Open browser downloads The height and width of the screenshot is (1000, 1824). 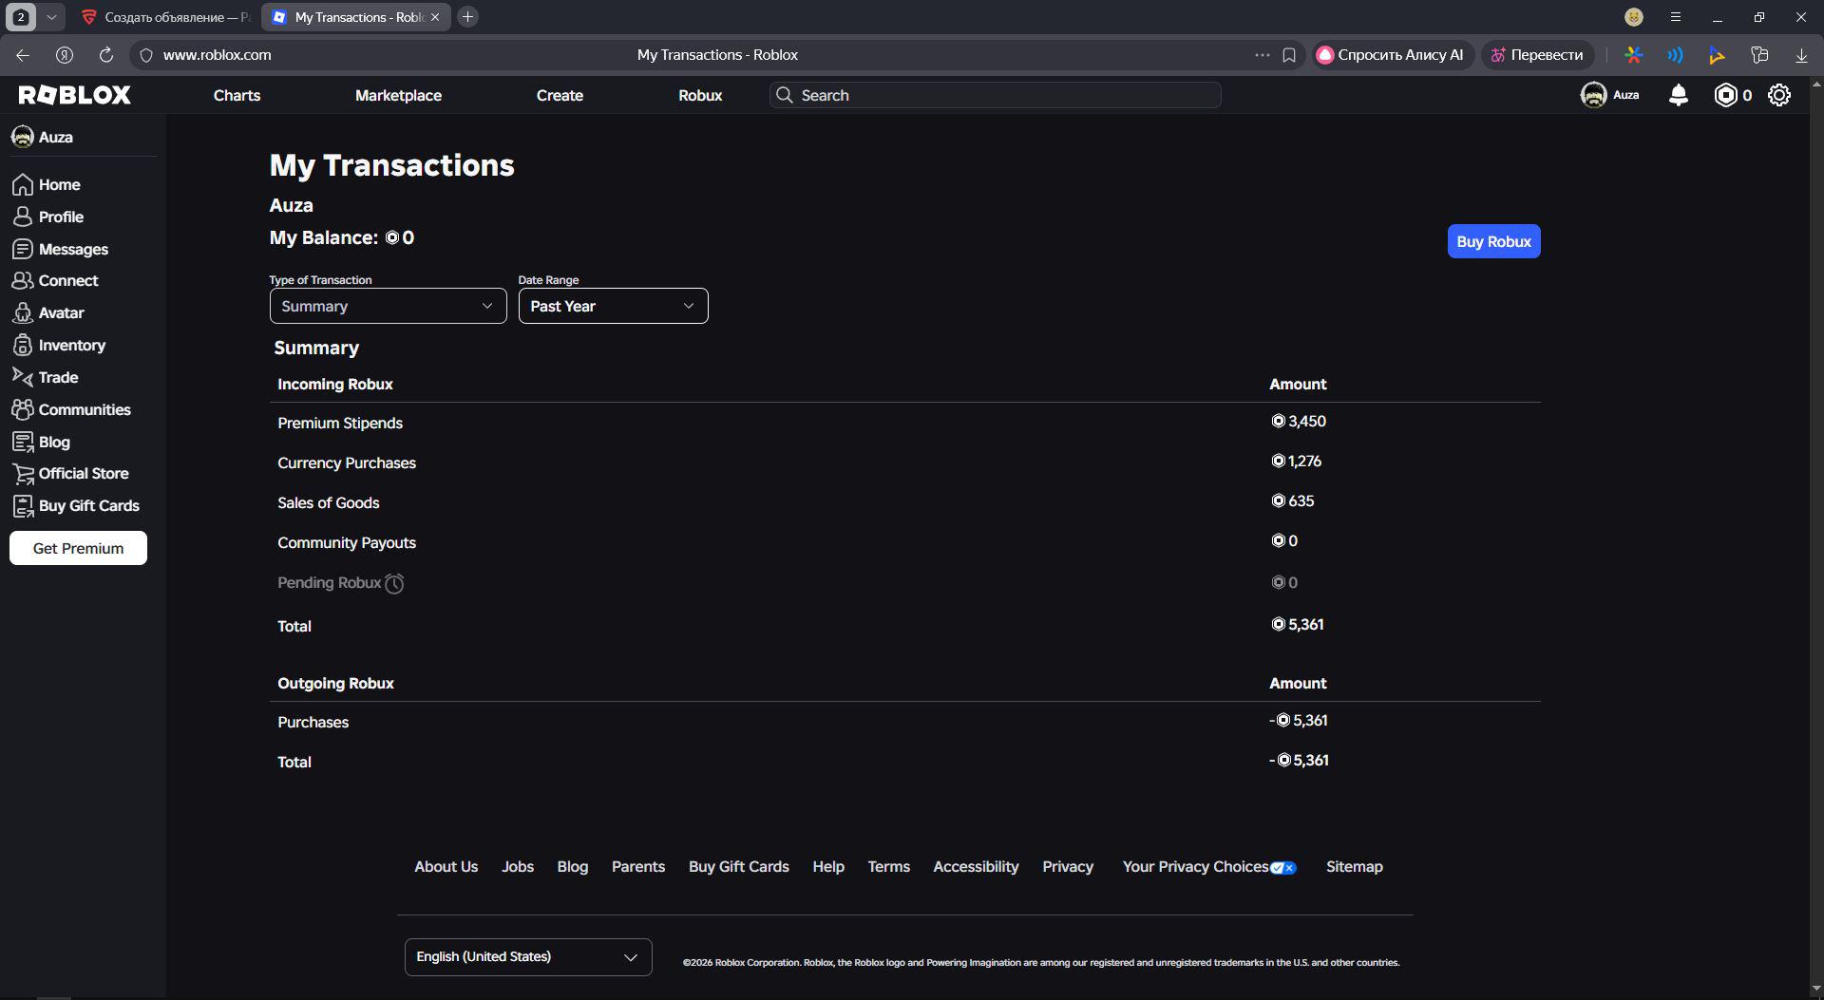click(1801, 55)
